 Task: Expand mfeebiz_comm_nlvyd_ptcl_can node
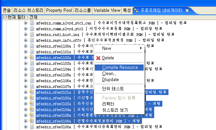tap(25, 23)
